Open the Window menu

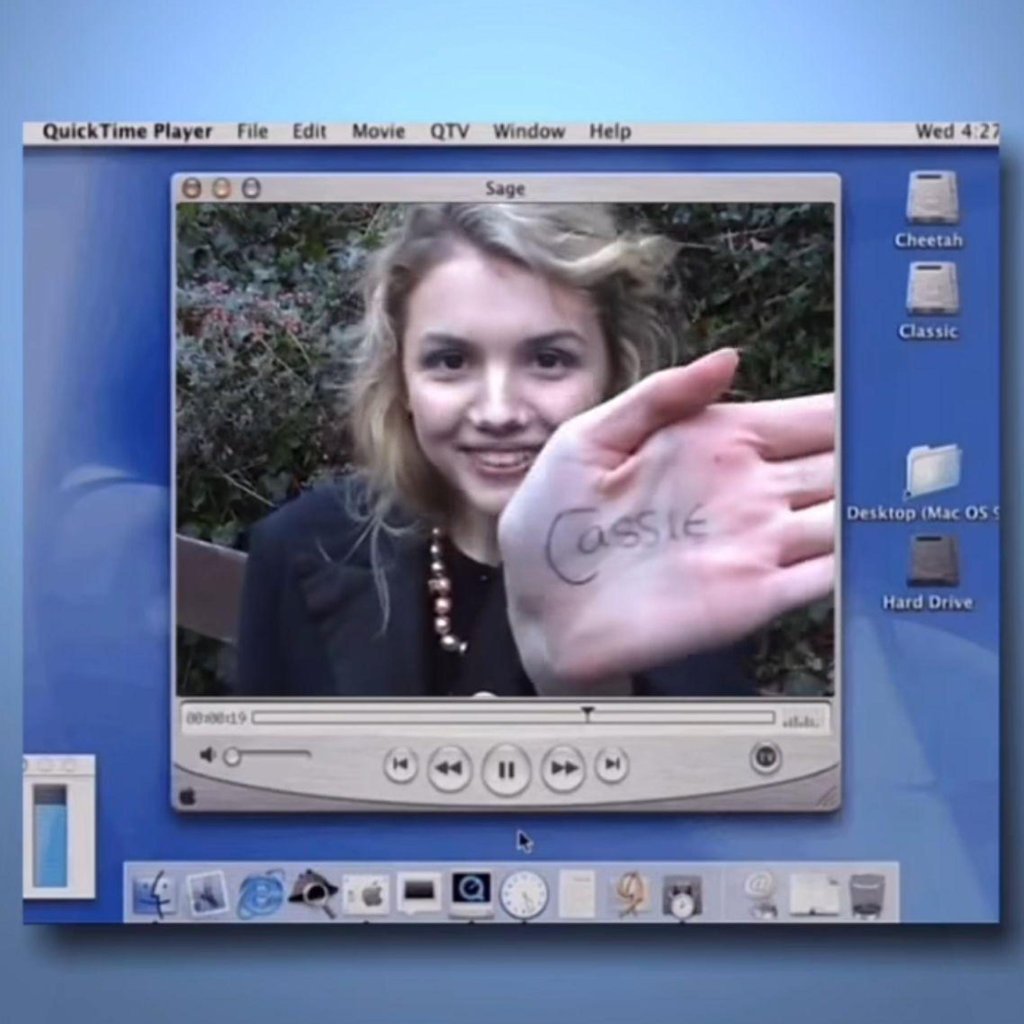[x=529, y=131]
